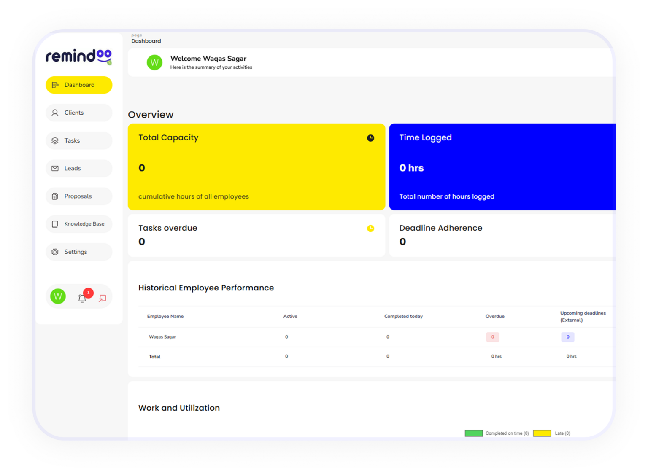648x476 pixels.
Task: Open Leads via the envelope icon
Action: point(55,168)
